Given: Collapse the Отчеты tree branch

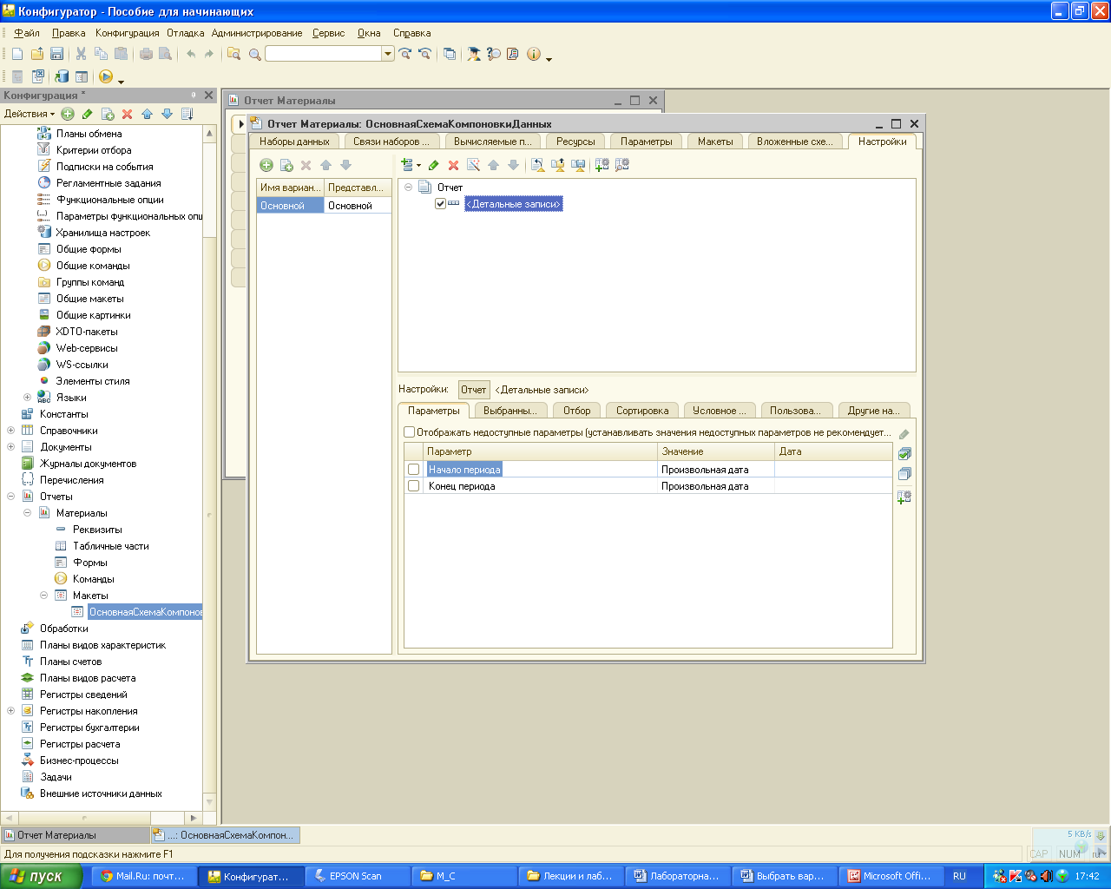Looking at the screenshot, I should 10,497.
